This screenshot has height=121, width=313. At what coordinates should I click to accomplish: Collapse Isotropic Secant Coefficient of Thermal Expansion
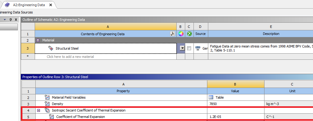click(x=38, y=110)
